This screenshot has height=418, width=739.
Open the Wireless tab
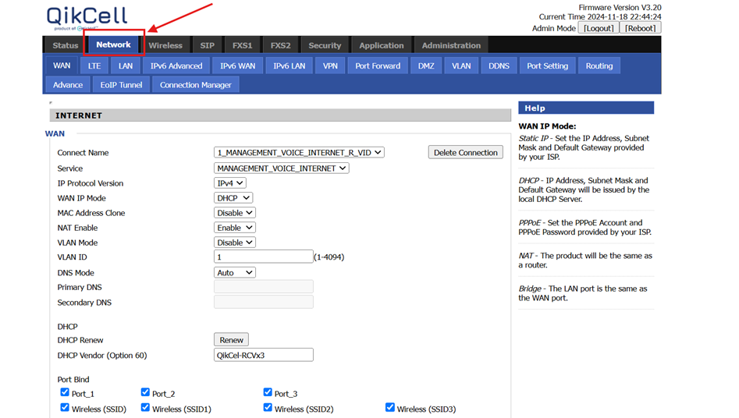point(165,45)
